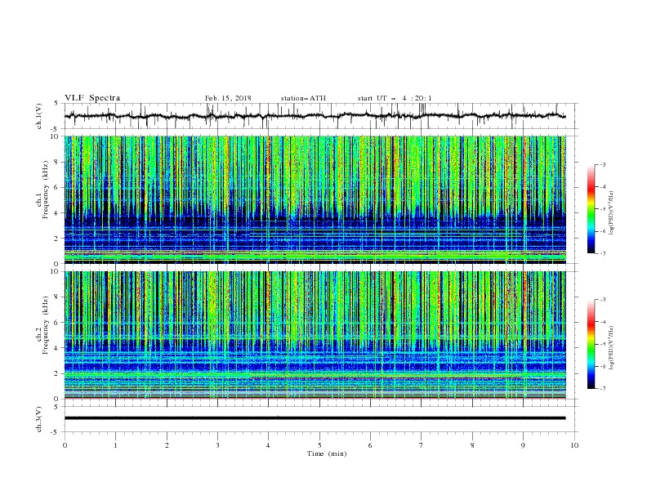647x500 pixels.
Task: Click inside the ch.1 spectrogram plot
Action: [x=315, y=199]
